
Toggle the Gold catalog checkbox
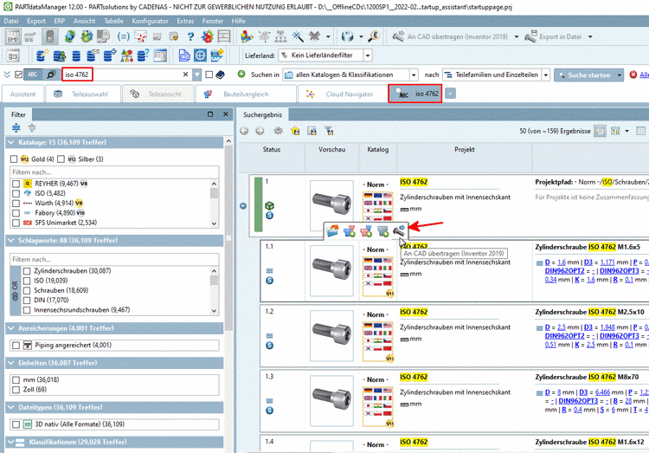14,159
